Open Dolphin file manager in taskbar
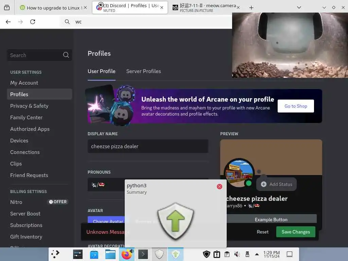The height and width of the screenshot is (261, 348). tap(110, 254)
